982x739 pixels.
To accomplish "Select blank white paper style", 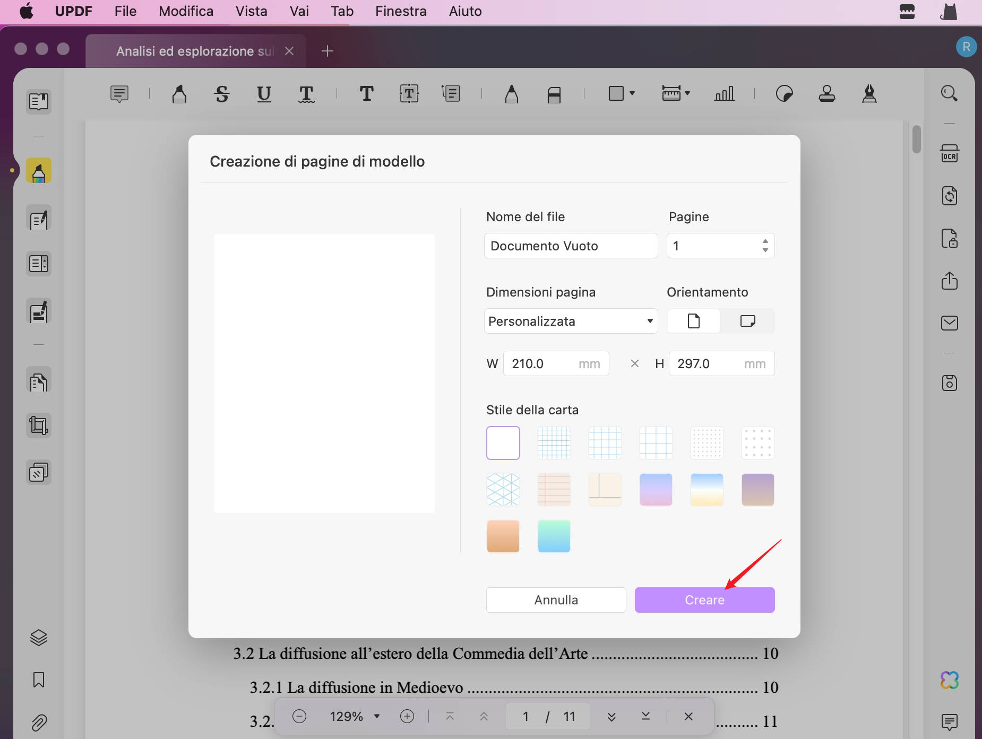I will click(503, 443).
